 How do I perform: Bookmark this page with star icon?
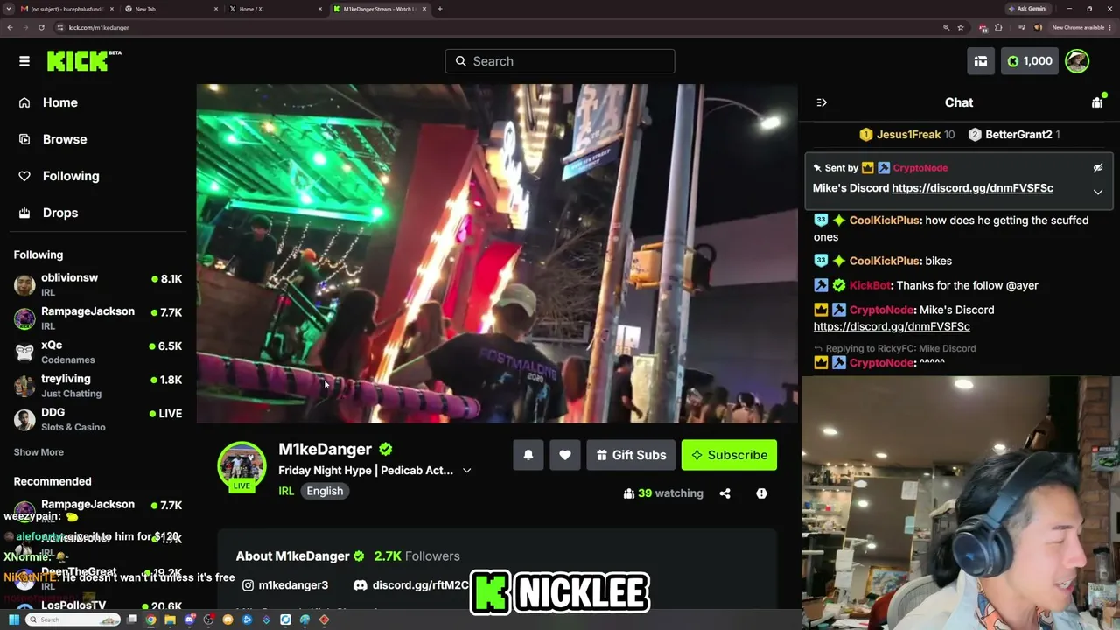point(961,27)
